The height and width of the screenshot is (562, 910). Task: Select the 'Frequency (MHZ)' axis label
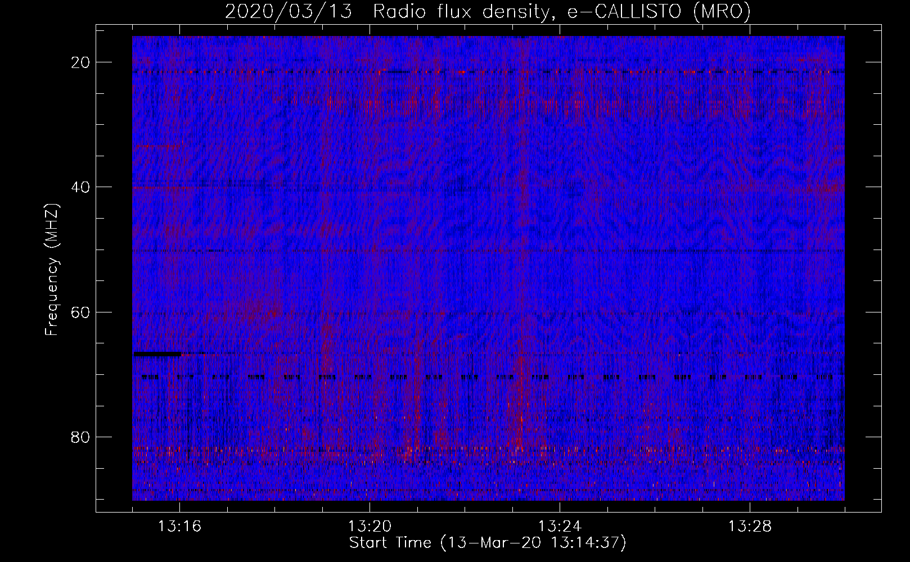click(52, 270)
